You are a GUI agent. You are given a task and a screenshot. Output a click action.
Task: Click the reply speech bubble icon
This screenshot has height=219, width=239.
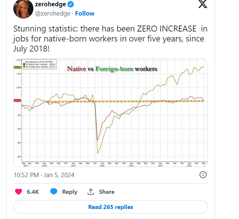(54, 192)
